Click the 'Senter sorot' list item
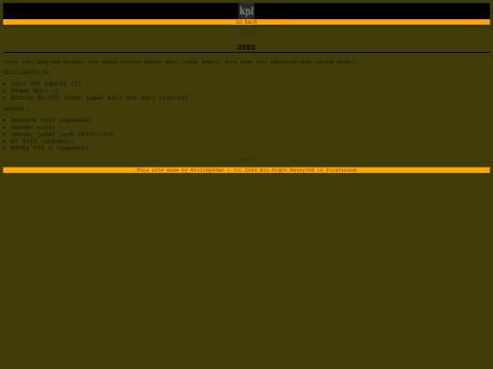Screen dimensions: 493x369 (33, 127)
